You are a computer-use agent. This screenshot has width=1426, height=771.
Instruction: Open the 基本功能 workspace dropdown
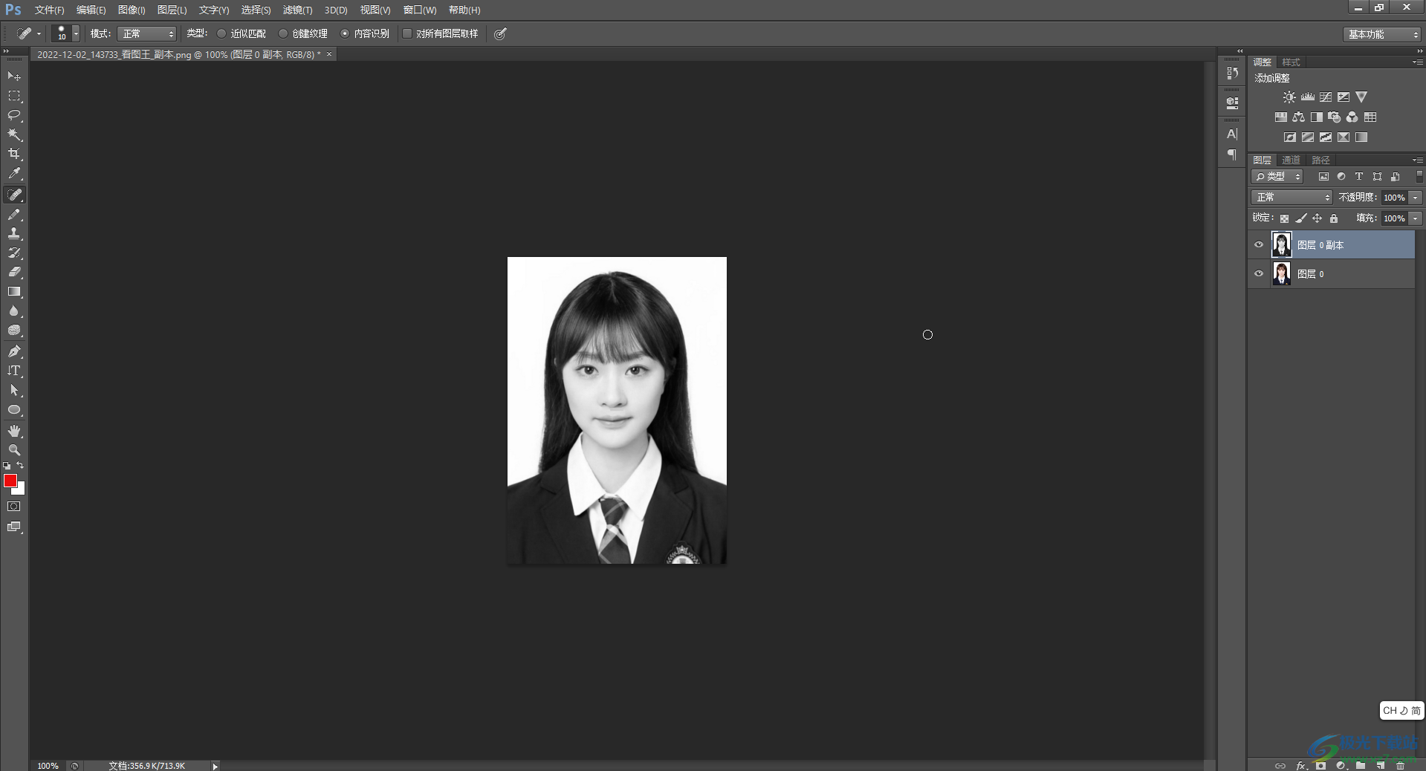1381,34
